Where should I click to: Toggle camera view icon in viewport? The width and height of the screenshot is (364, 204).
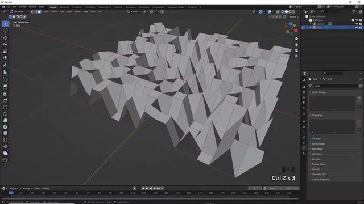[296, 50]
